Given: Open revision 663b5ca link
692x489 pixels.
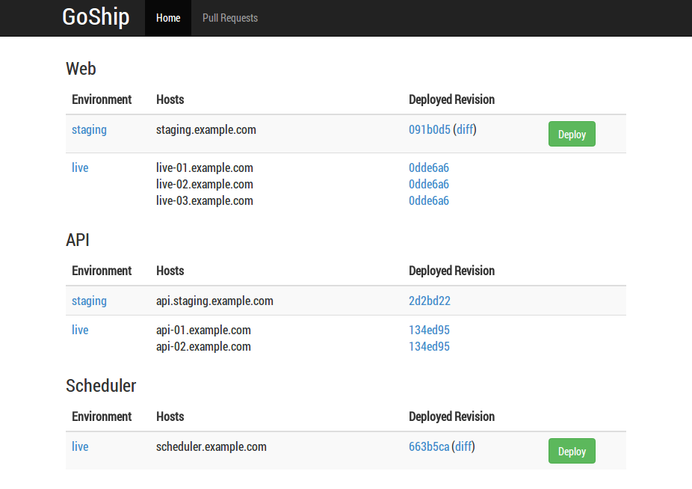Looking at the screenshot, I should click(x=429, y=447).
